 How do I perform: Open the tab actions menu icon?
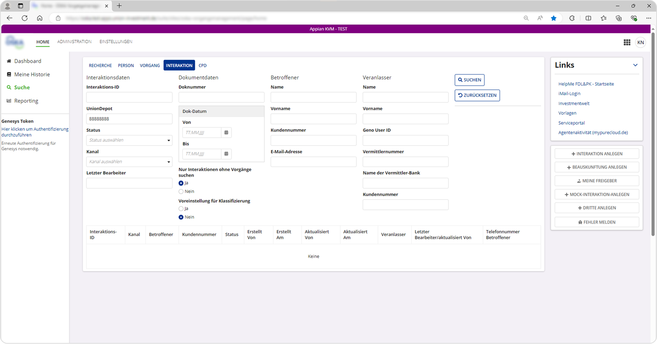click(20, 6)
